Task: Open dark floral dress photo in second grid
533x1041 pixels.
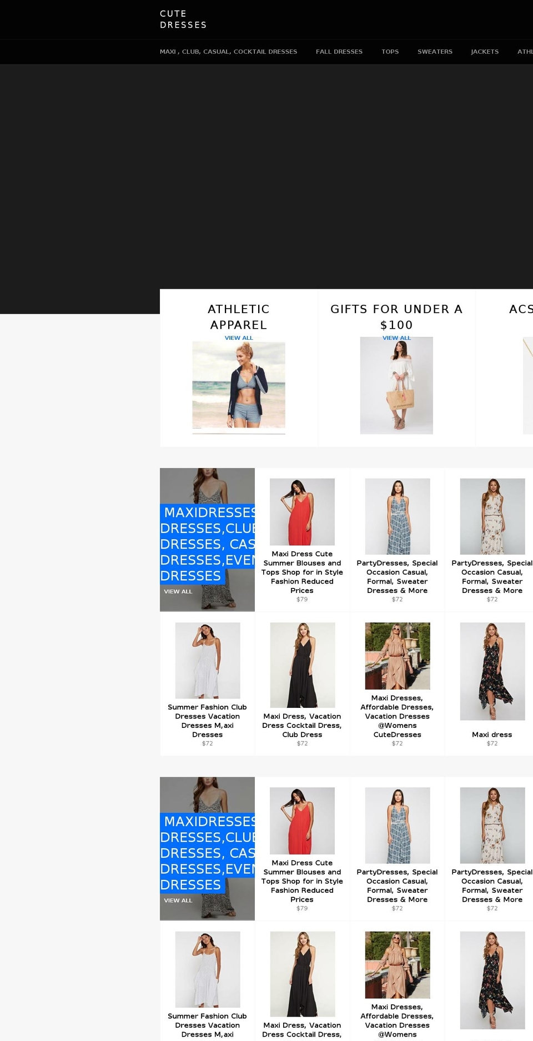Action: pyautogui.click(x=492, y=980)
